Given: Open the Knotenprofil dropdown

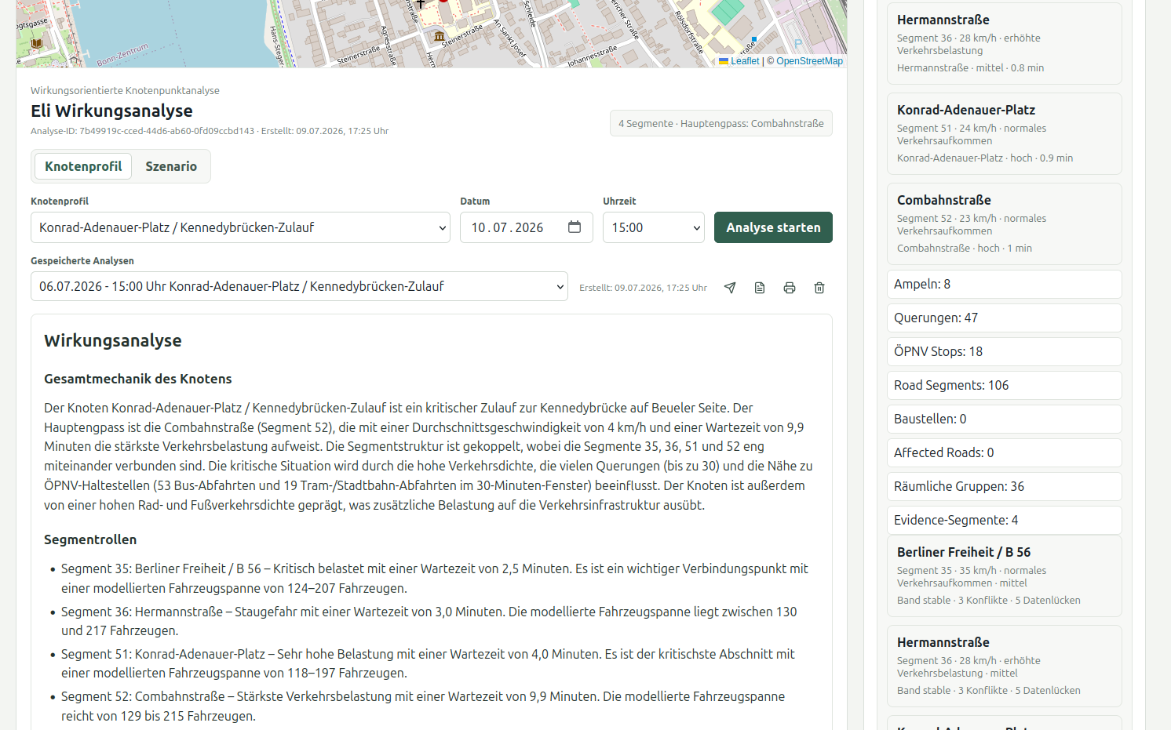Looking at the screenshot, I should click(241, 227).
